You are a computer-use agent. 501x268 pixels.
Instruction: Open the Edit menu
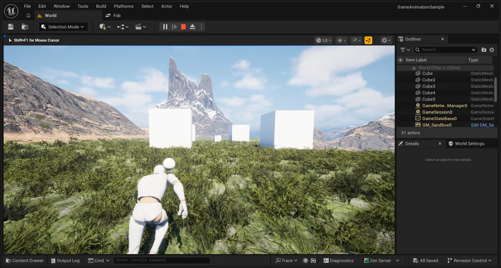[x=42, y=6]
